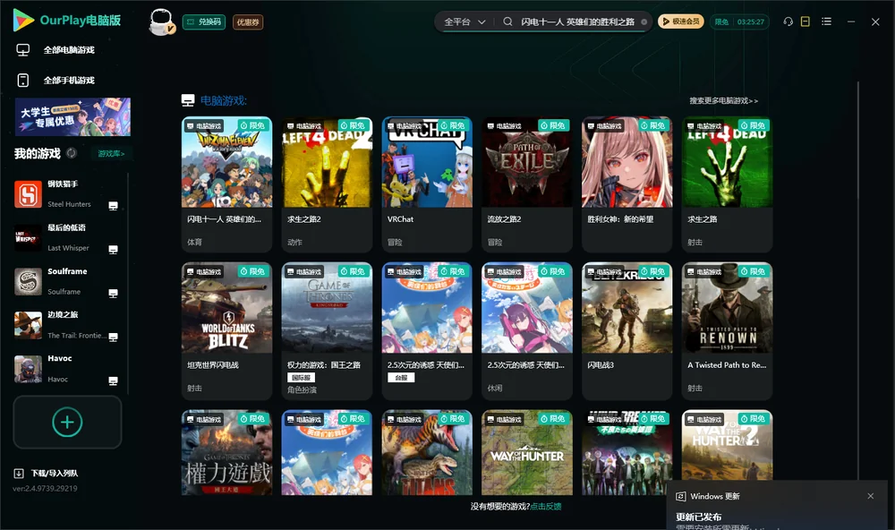
Task: Open the 求生之路2 game card
Action: 327,184
